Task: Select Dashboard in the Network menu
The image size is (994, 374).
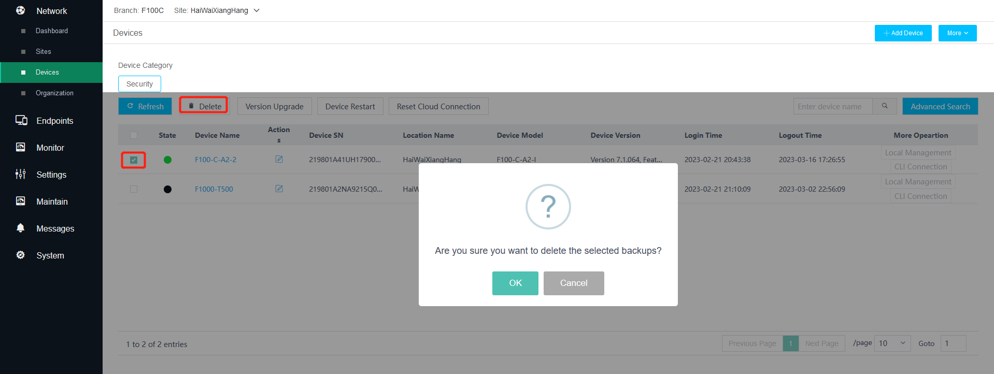Action: tap(51, 31)
